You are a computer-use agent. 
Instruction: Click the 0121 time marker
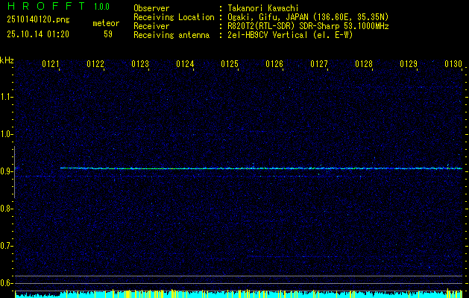coord(51,65)
